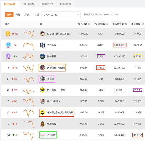
Task: Select the 周榜 weekly ranking button
Action: (18, 14)
